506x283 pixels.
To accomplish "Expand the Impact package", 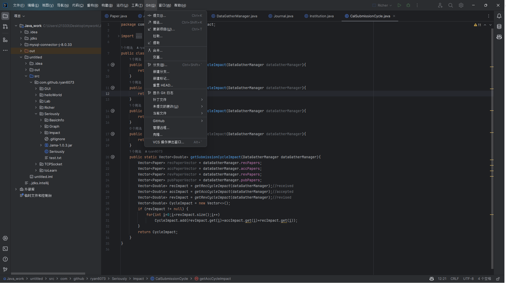I will [41, 133].
